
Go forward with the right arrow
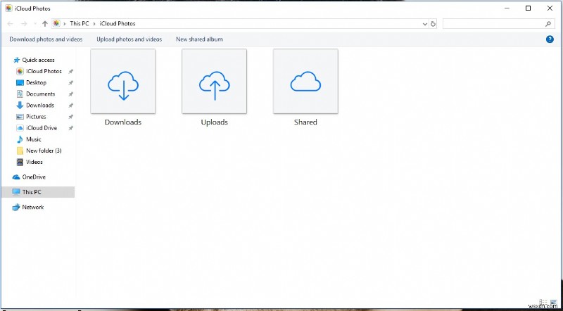pos(24,24)
